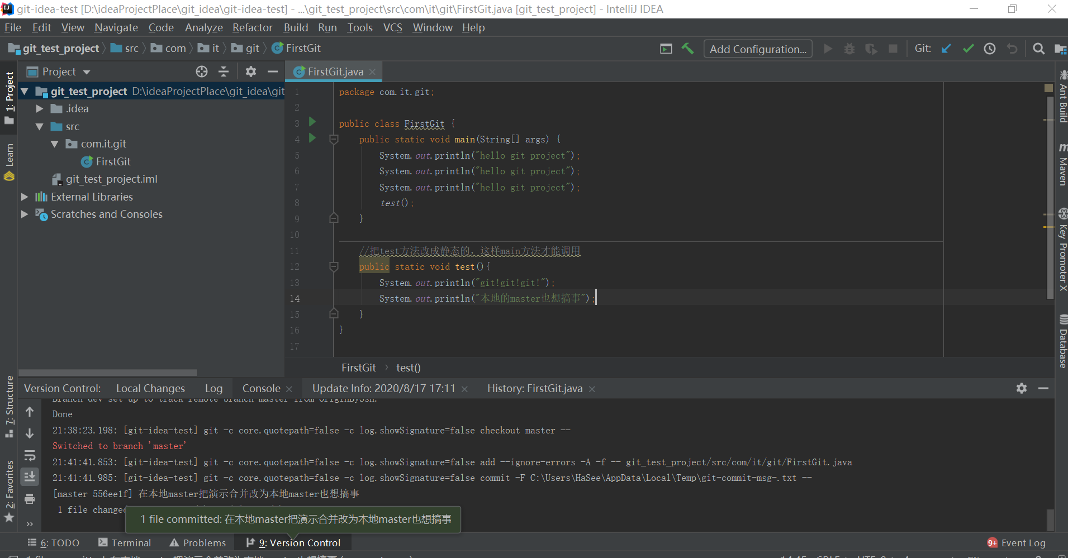Viewport: 1068px width, 558px height.
Task: Expand the .idea folder node
Action: coord(40,108)
